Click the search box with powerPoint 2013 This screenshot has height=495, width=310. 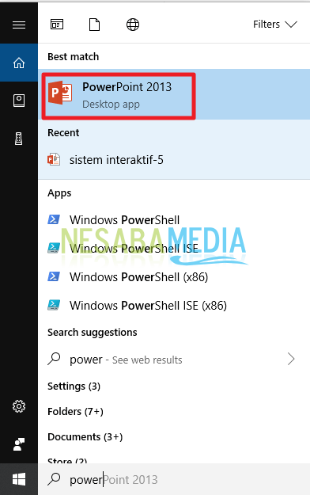pos(174,479)
